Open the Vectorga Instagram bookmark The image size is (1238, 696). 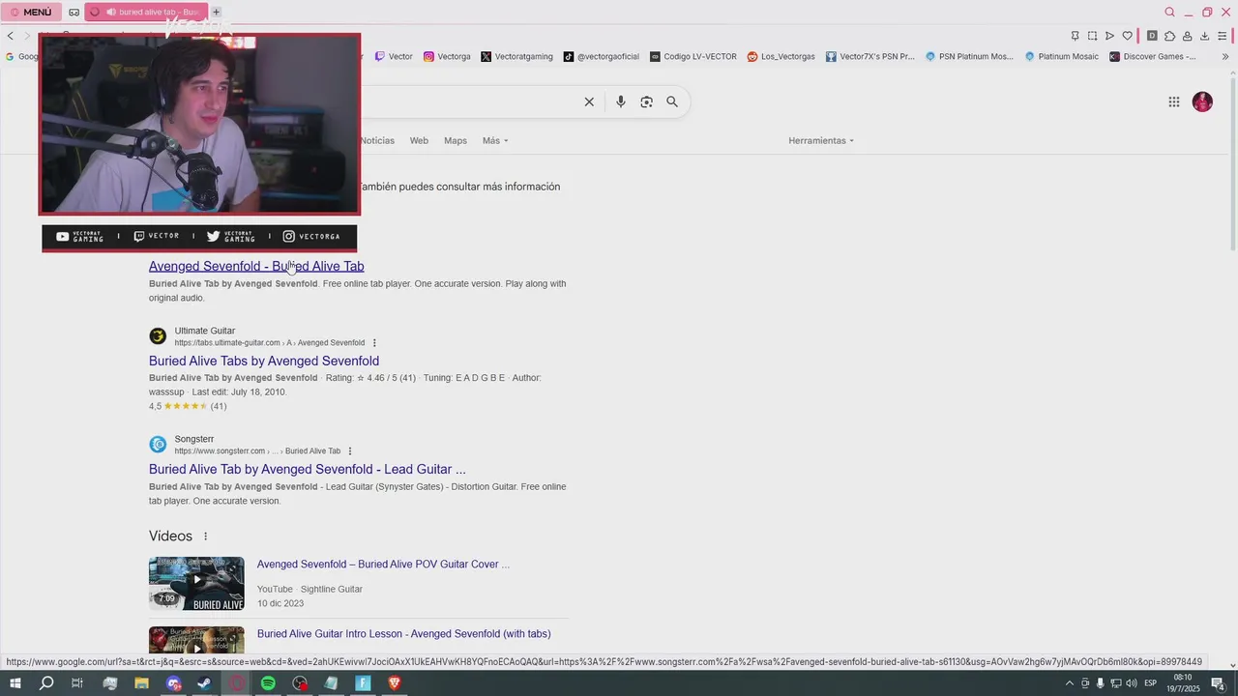pyautogui.click(x=447, y=56)
